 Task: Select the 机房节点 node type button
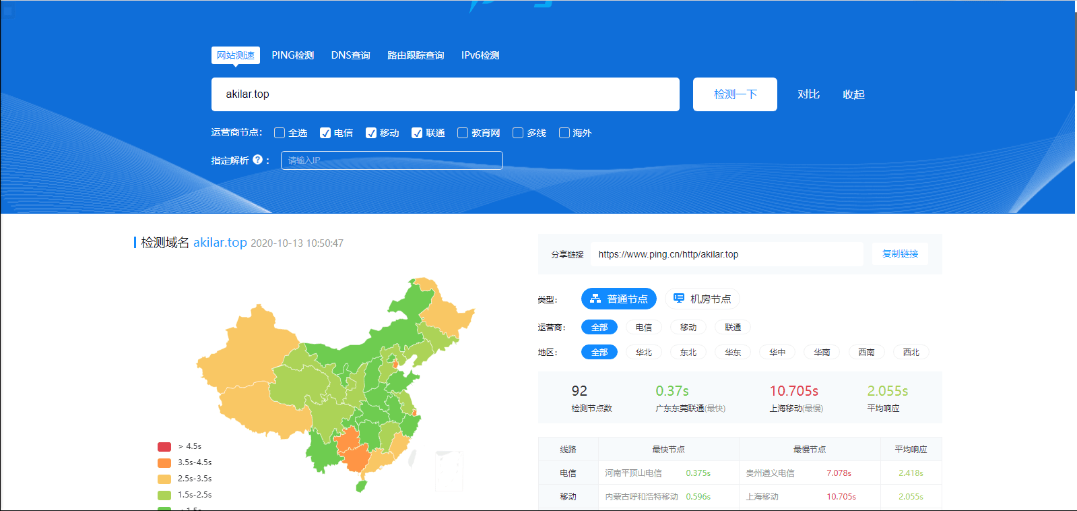(702, 299)
